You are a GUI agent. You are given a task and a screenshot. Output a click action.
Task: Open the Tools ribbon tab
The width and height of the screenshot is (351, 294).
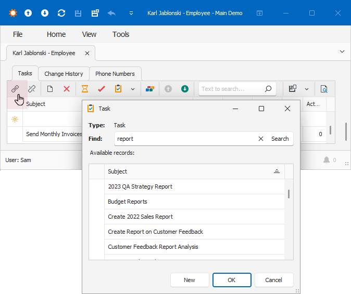[x=121, y=34]
